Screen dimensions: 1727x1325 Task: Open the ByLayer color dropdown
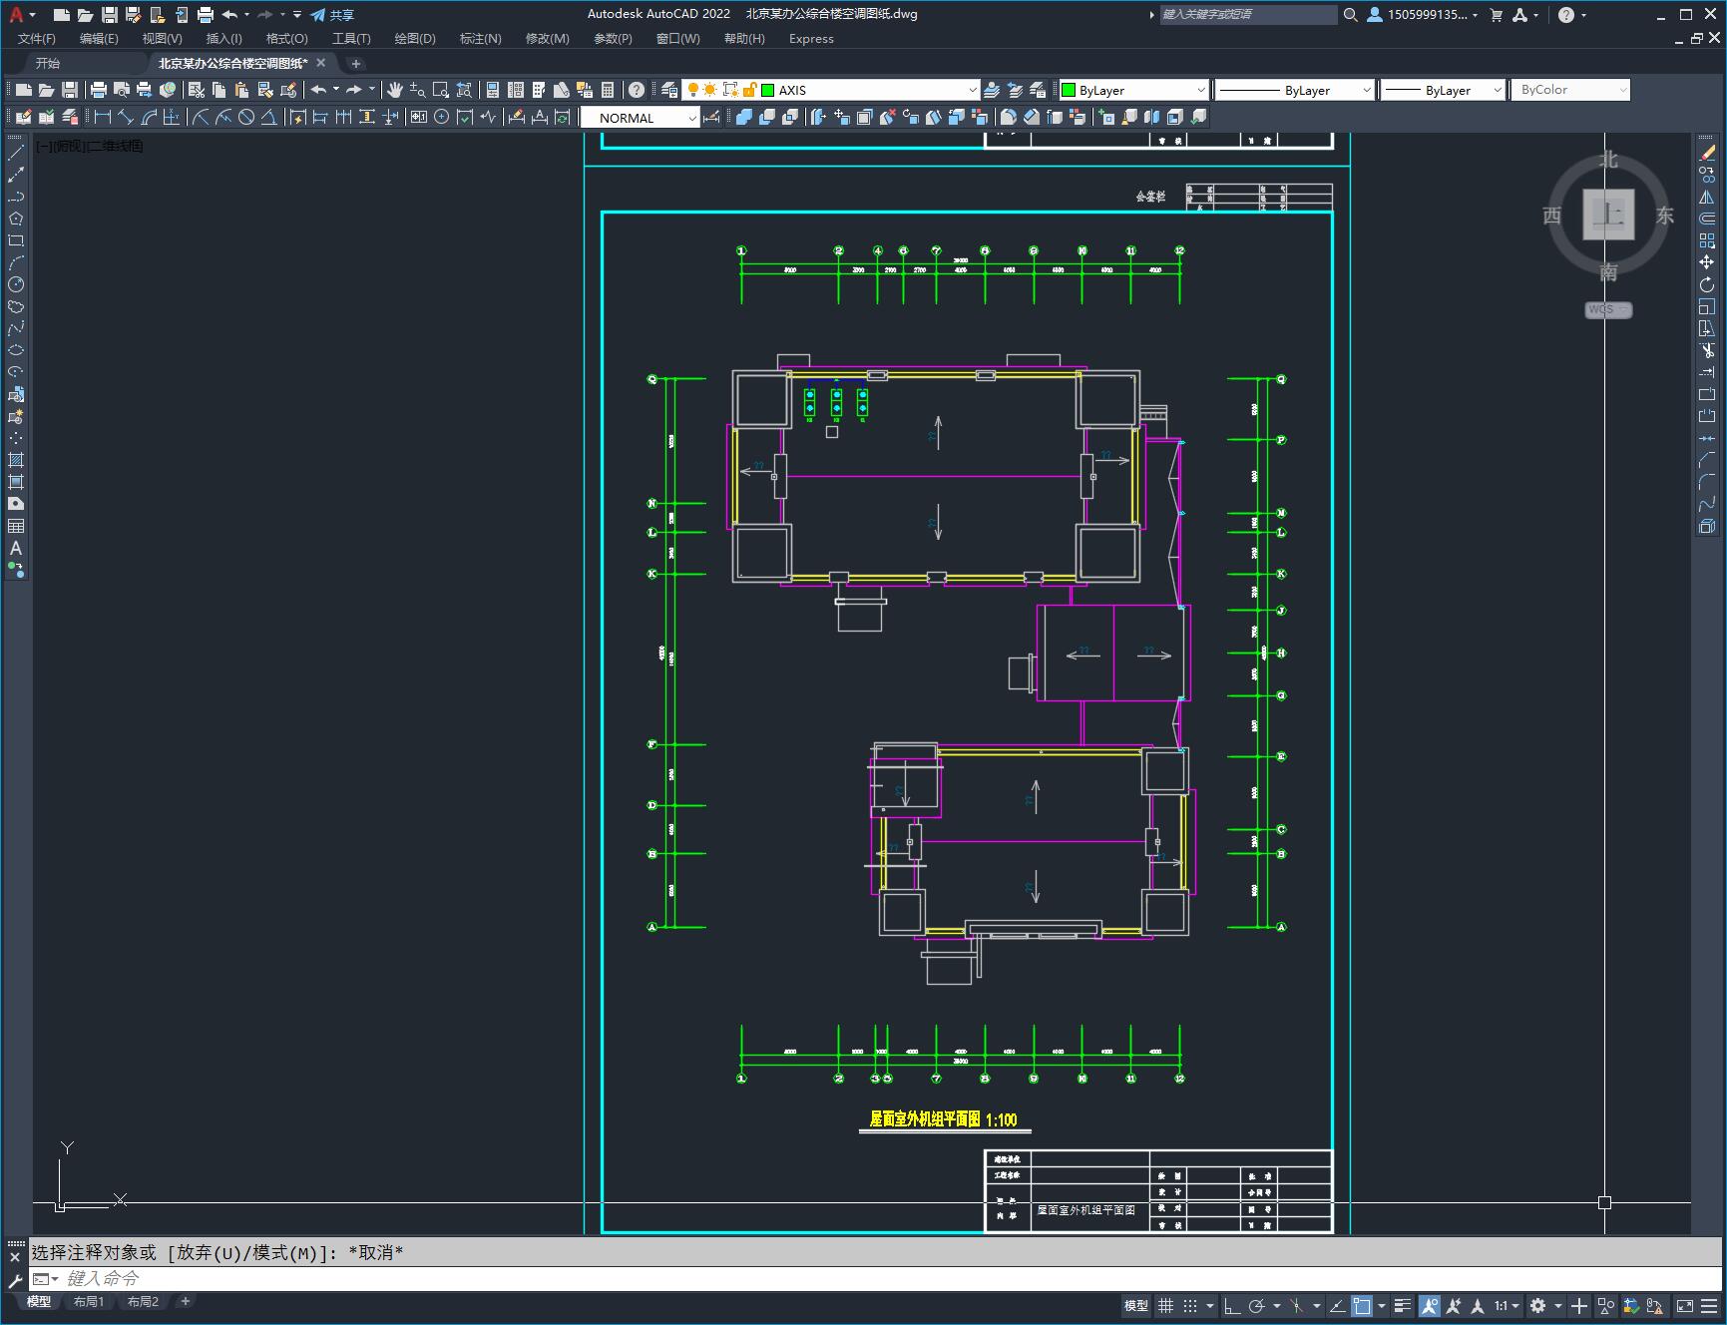1200,90
